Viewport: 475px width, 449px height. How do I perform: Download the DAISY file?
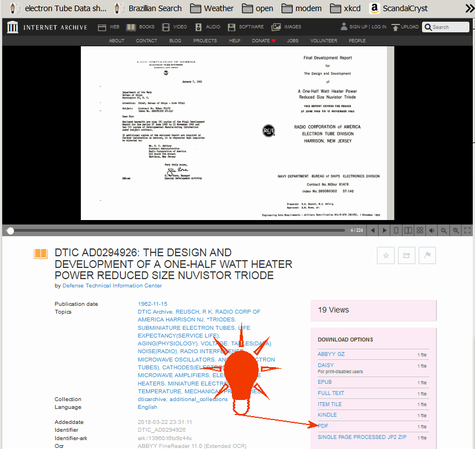coord(326,365)
